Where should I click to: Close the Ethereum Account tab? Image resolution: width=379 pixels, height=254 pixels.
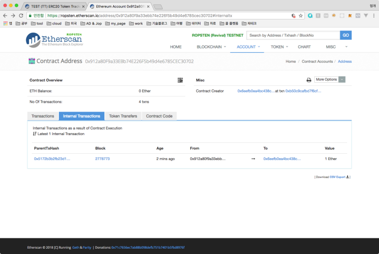tap(148, 6)
